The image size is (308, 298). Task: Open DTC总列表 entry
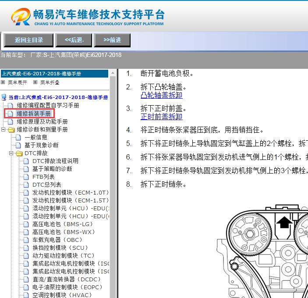click(47, 184)
